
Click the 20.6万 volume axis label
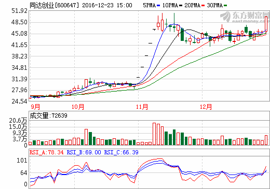coord(18,120)
